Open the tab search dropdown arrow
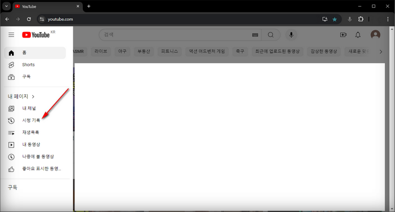Viewport: 395px width, 212px height. (7, 6)
